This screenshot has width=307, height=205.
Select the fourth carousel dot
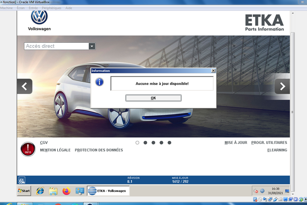(161, 143)
